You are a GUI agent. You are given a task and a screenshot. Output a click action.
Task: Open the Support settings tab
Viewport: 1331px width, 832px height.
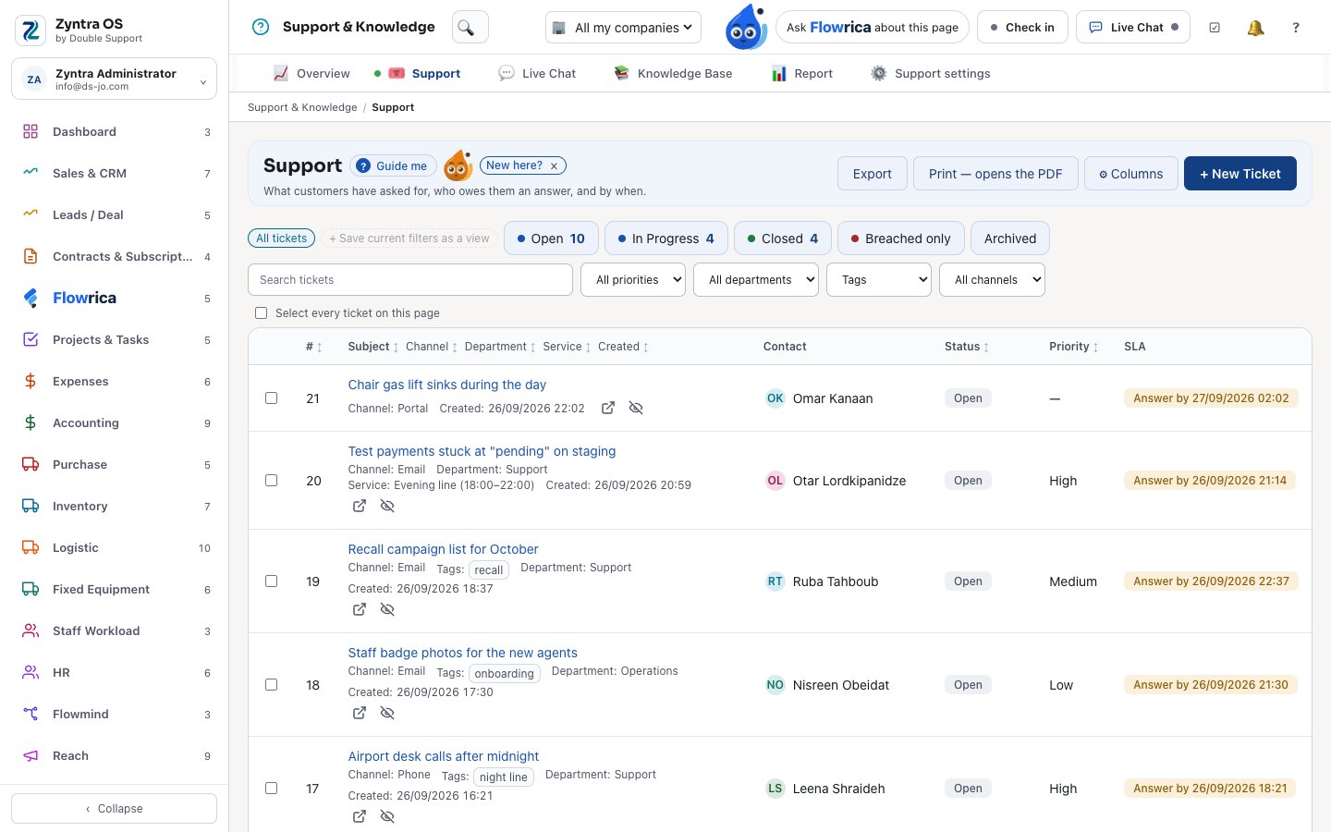point(930,73)
